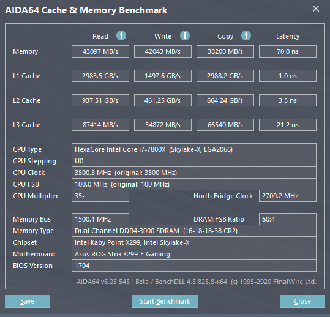Click the info icon next to Read
This screenshot has height=317, width=330.
pos(121,35)
